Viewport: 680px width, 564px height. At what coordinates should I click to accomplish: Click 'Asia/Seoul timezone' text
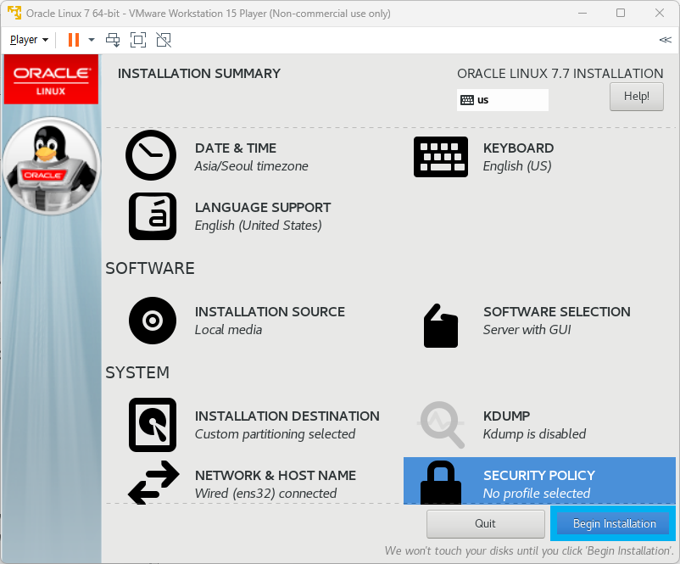252,166
